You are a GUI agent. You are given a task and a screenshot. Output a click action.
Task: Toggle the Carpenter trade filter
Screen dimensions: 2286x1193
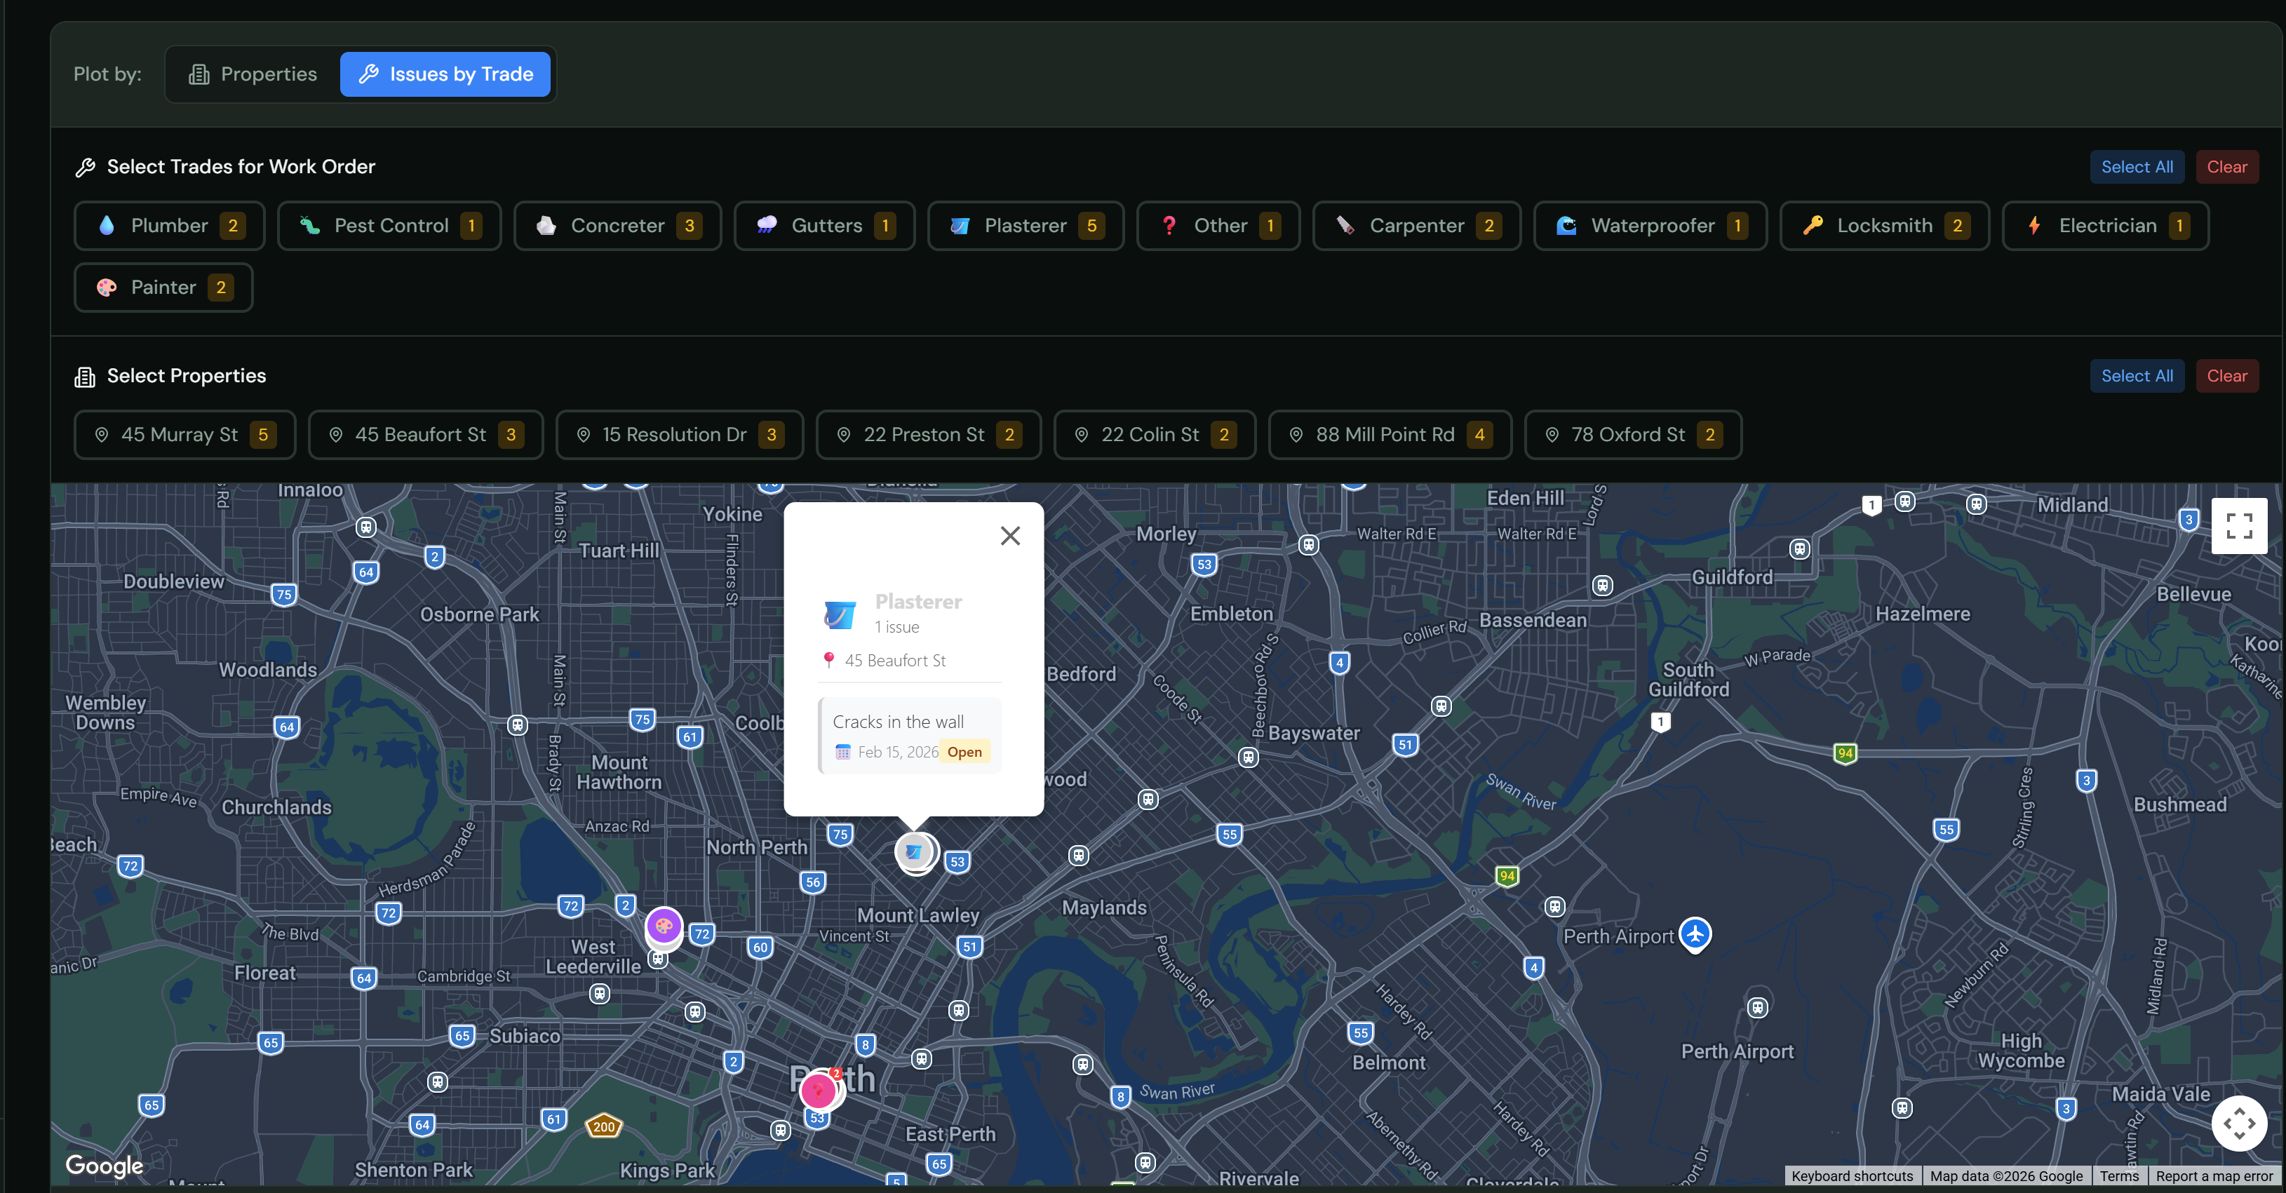(1417, 226)
